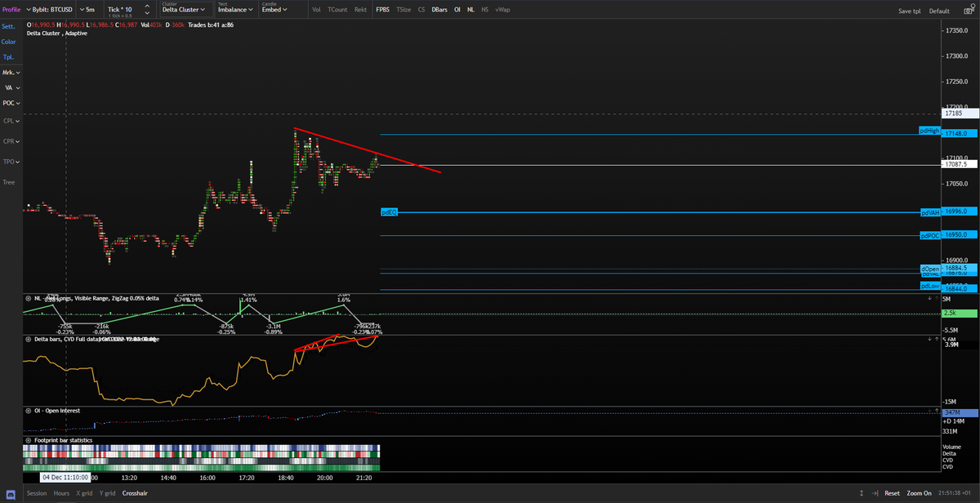
Task: Toggle the TCount indicator
Action: (337, 10)
